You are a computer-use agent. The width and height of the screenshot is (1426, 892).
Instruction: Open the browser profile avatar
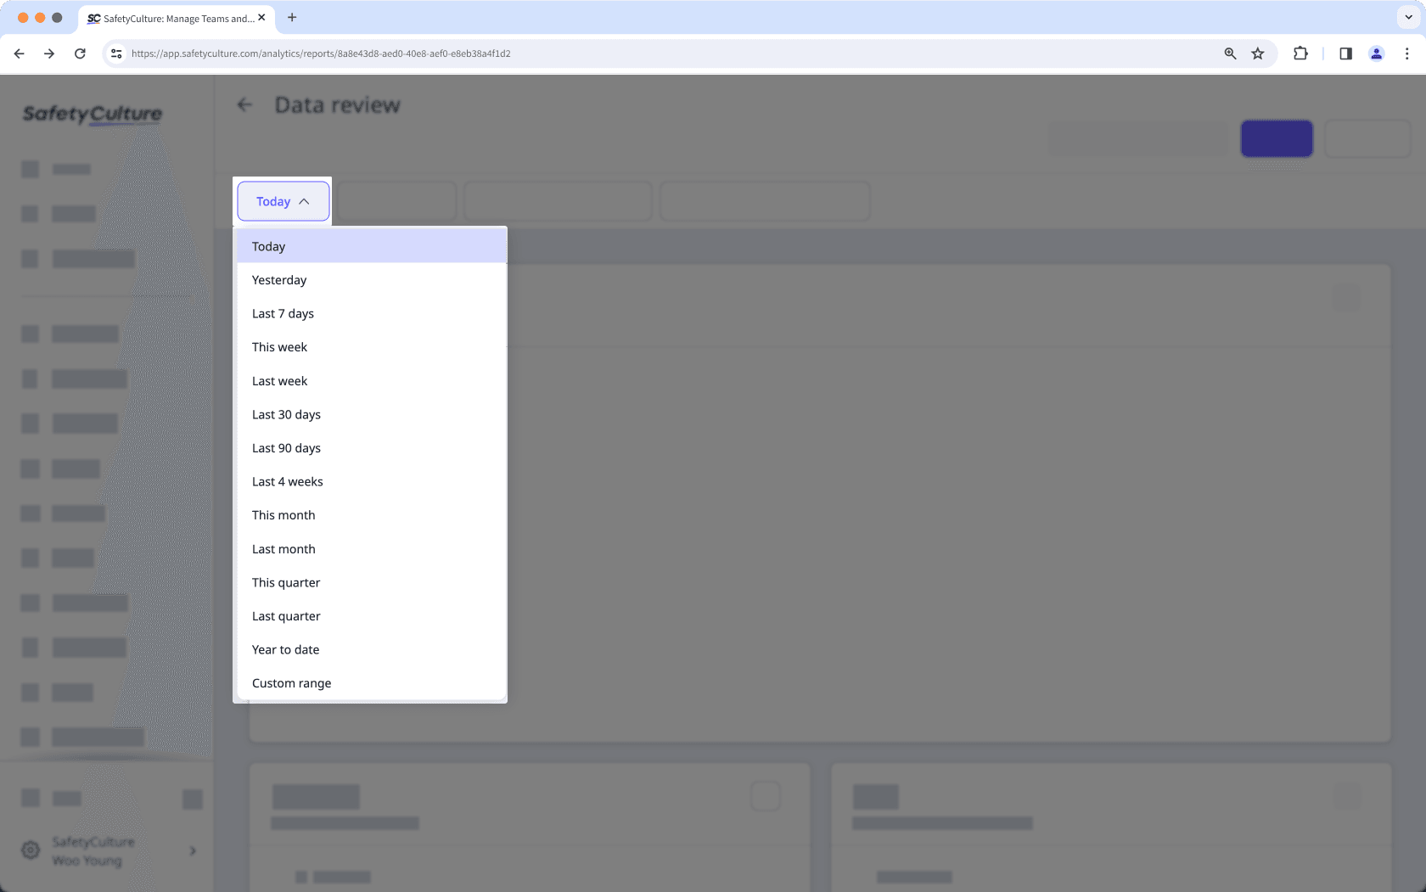(x=1375, y=53)
